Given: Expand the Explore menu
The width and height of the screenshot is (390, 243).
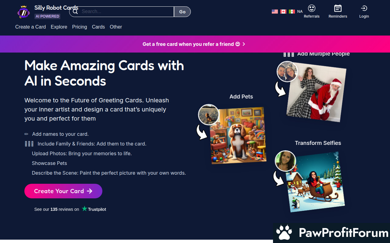Looking at the screenshot, I should [x=59, y=27].
